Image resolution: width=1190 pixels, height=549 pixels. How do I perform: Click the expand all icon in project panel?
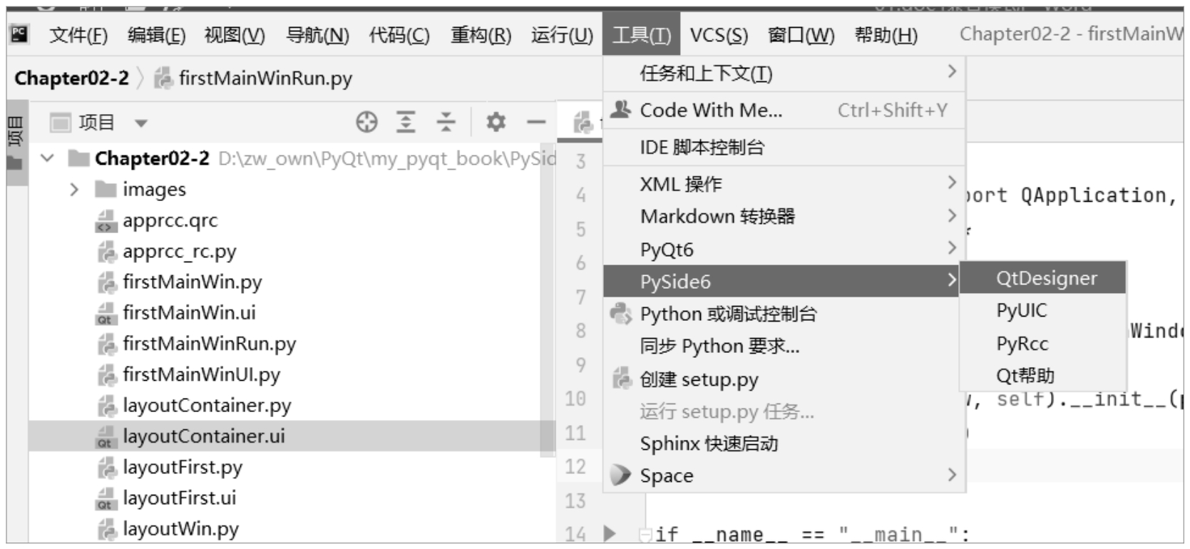[406, 123]
